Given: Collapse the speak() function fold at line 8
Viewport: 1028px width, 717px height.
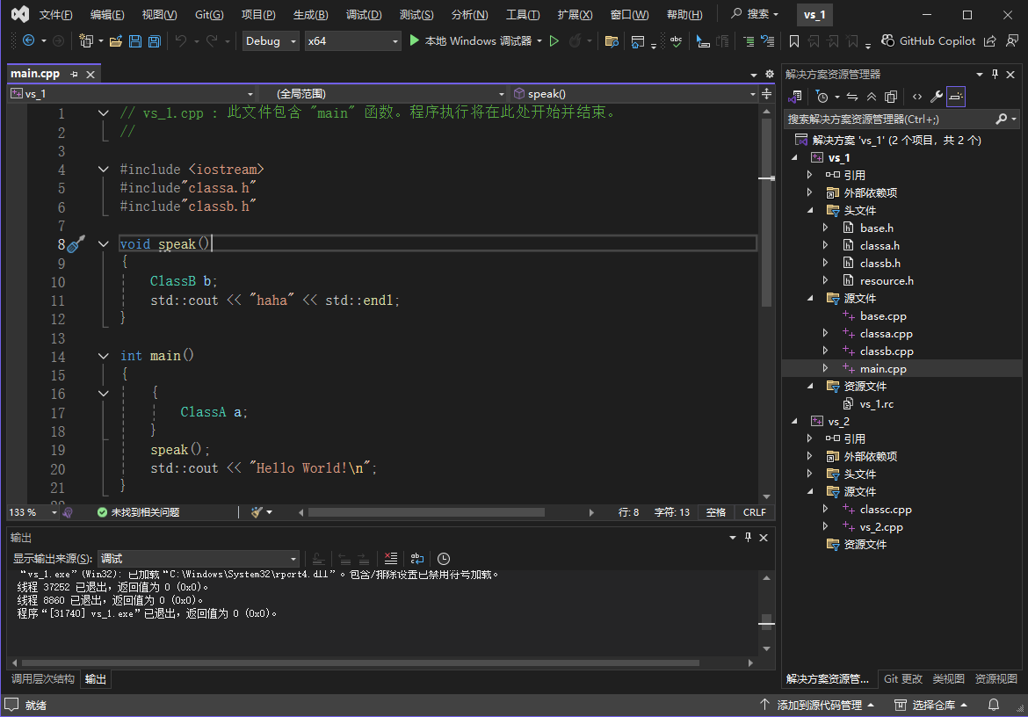Looking at the screenshot, I should click(104, 243).
